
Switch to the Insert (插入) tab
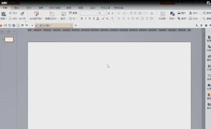coord(17,8)
